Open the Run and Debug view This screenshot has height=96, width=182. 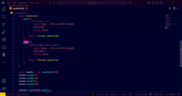click(4, 32)
